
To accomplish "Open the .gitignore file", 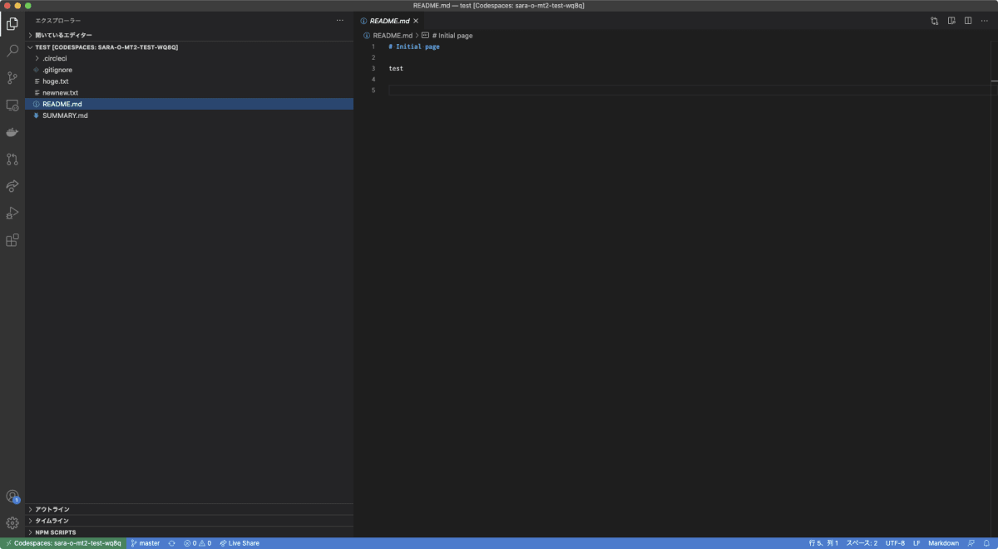I will coord(189,70).
